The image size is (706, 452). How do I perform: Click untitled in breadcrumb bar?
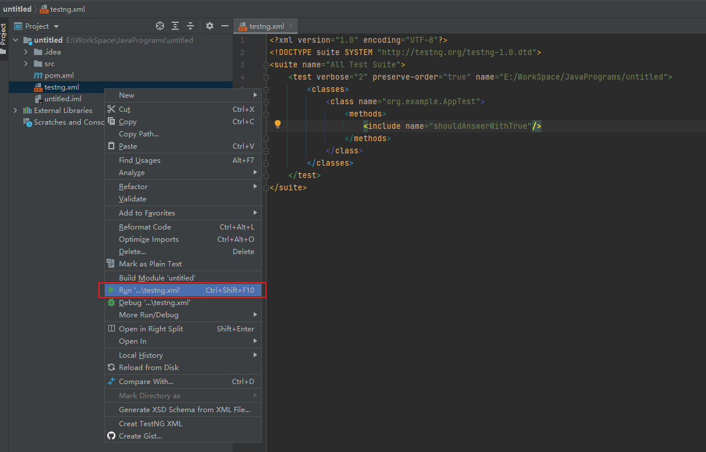[x=17, y=9]
